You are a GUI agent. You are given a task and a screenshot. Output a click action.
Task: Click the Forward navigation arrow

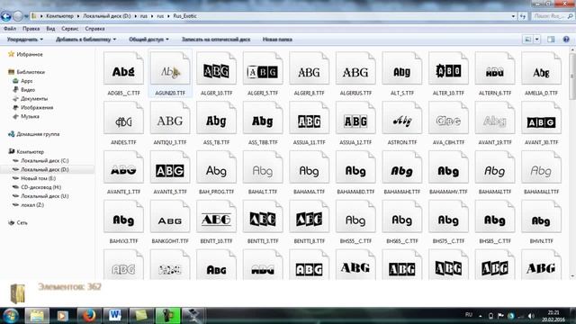pos(18,16)
